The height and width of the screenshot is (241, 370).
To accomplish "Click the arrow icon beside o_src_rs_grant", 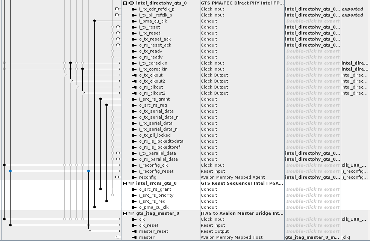I will tap(134, 190).
